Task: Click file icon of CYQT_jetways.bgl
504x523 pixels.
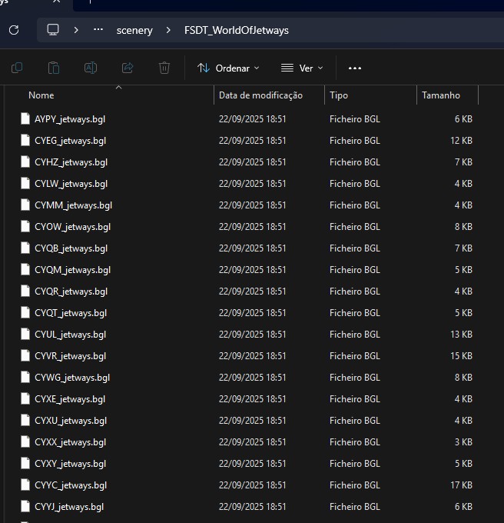Action: coord(25,312)
